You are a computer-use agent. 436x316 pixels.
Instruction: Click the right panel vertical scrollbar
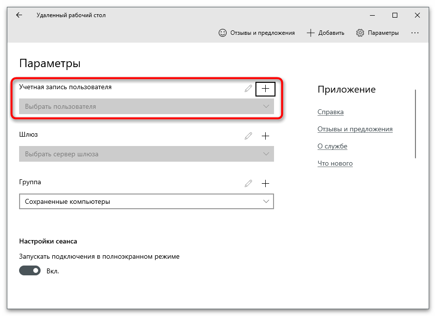pos(415,124)
